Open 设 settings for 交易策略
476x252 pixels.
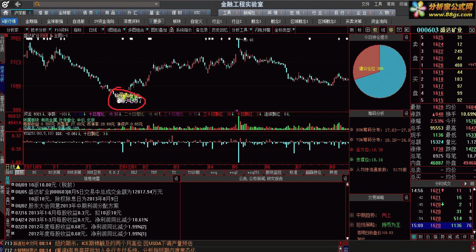point(406,197)
